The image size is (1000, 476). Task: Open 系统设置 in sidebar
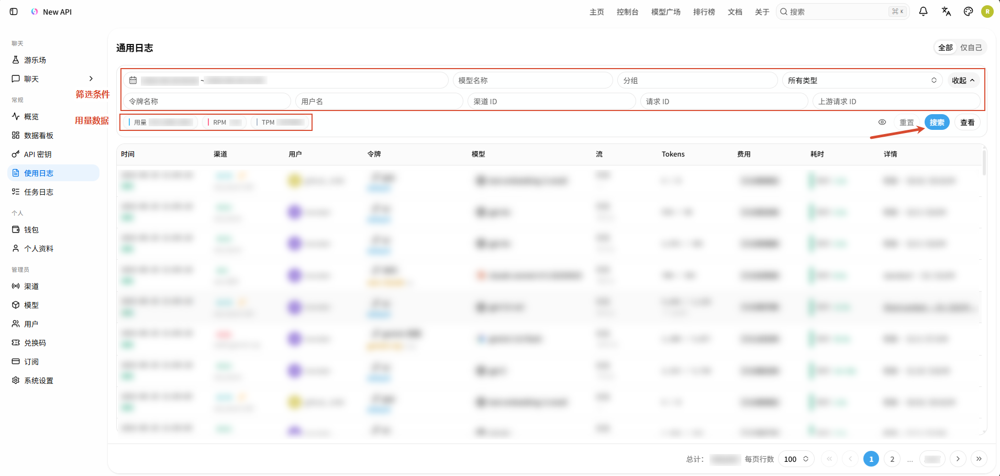coord(53,381)
